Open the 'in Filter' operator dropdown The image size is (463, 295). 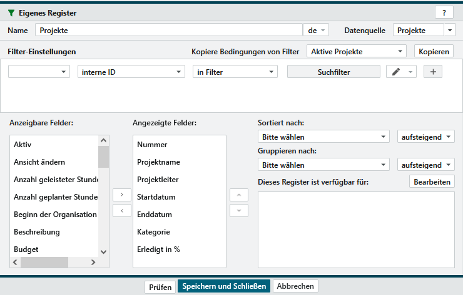pyautogui.click(x=235, y=72)
